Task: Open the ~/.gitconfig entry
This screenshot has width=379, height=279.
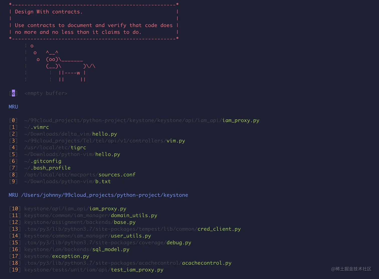Action: [x=35, y=161]
